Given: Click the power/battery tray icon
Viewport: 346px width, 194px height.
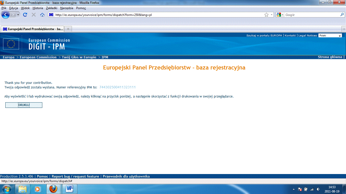Looking at the screenshot, I should click(x=306, y=189).
